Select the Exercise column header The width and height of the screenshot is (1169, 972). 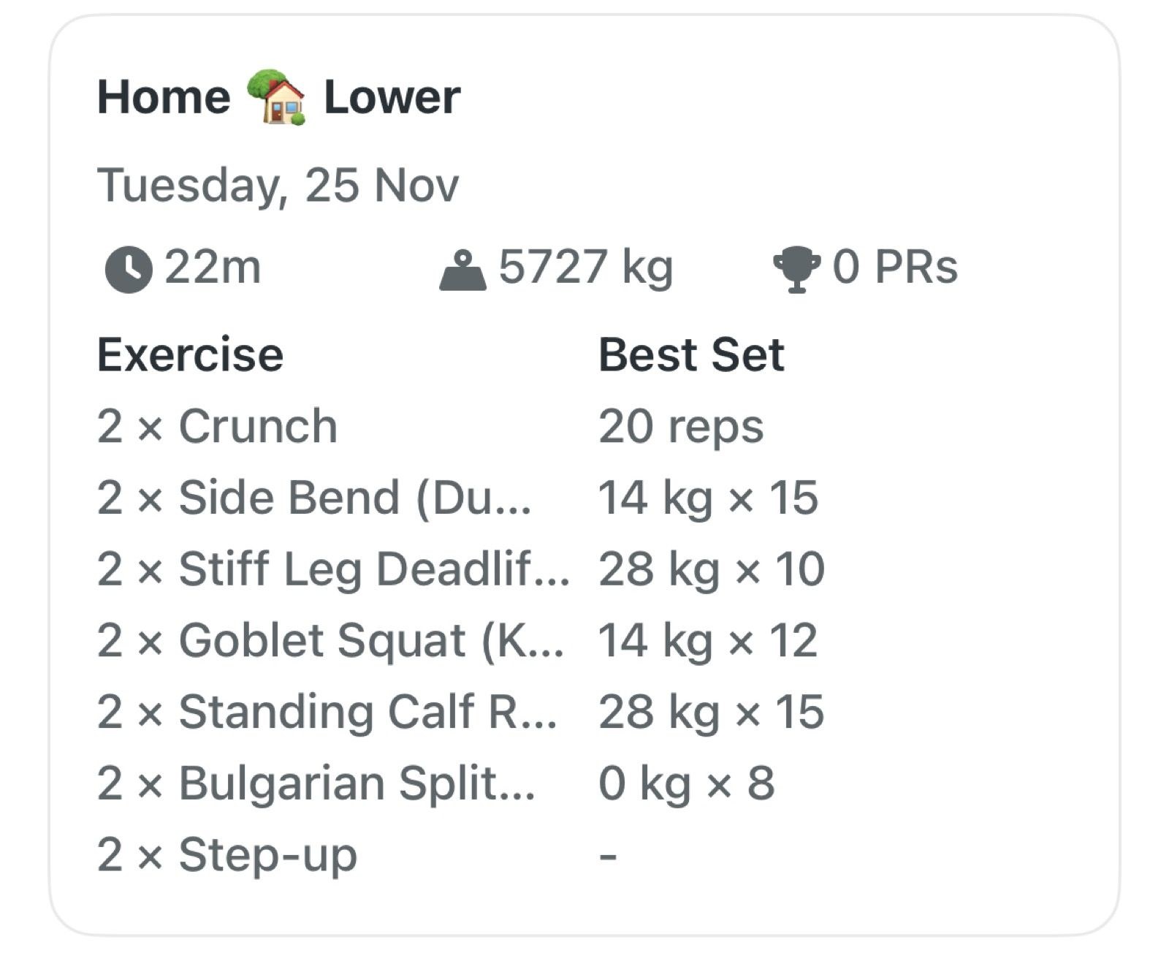(x=191, y=354)
